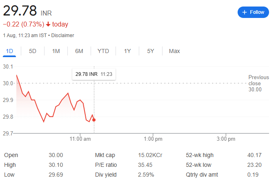Open the 1M range tab

(x=56, y=51)
